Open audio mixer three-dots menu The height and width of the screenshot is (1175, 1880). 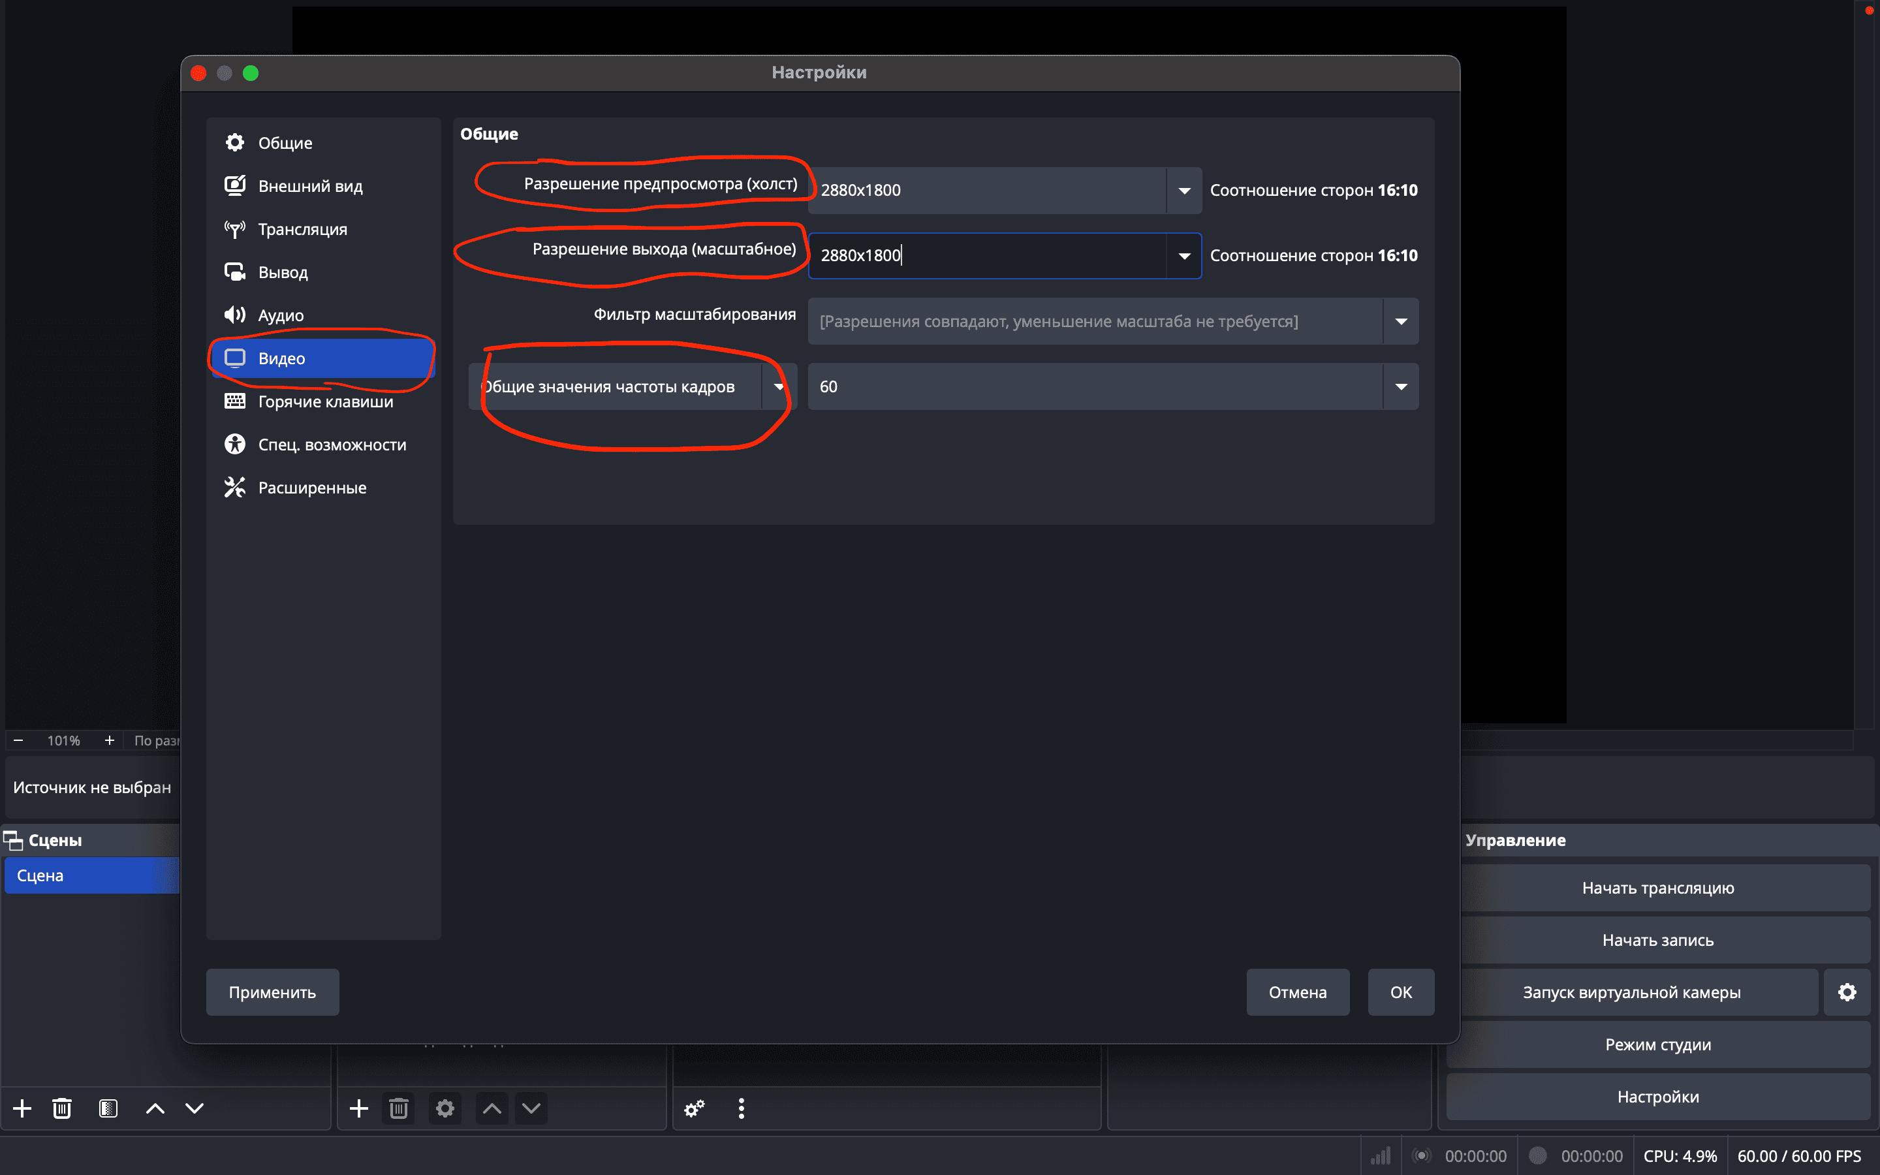pyautogui.click(x=741, y=1108)
